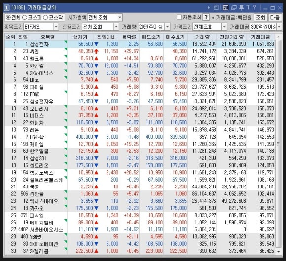Open the 거래대금 300억원이상 dropdown
286x261 pixels.
pyautogui.click(x=279, y=27)
